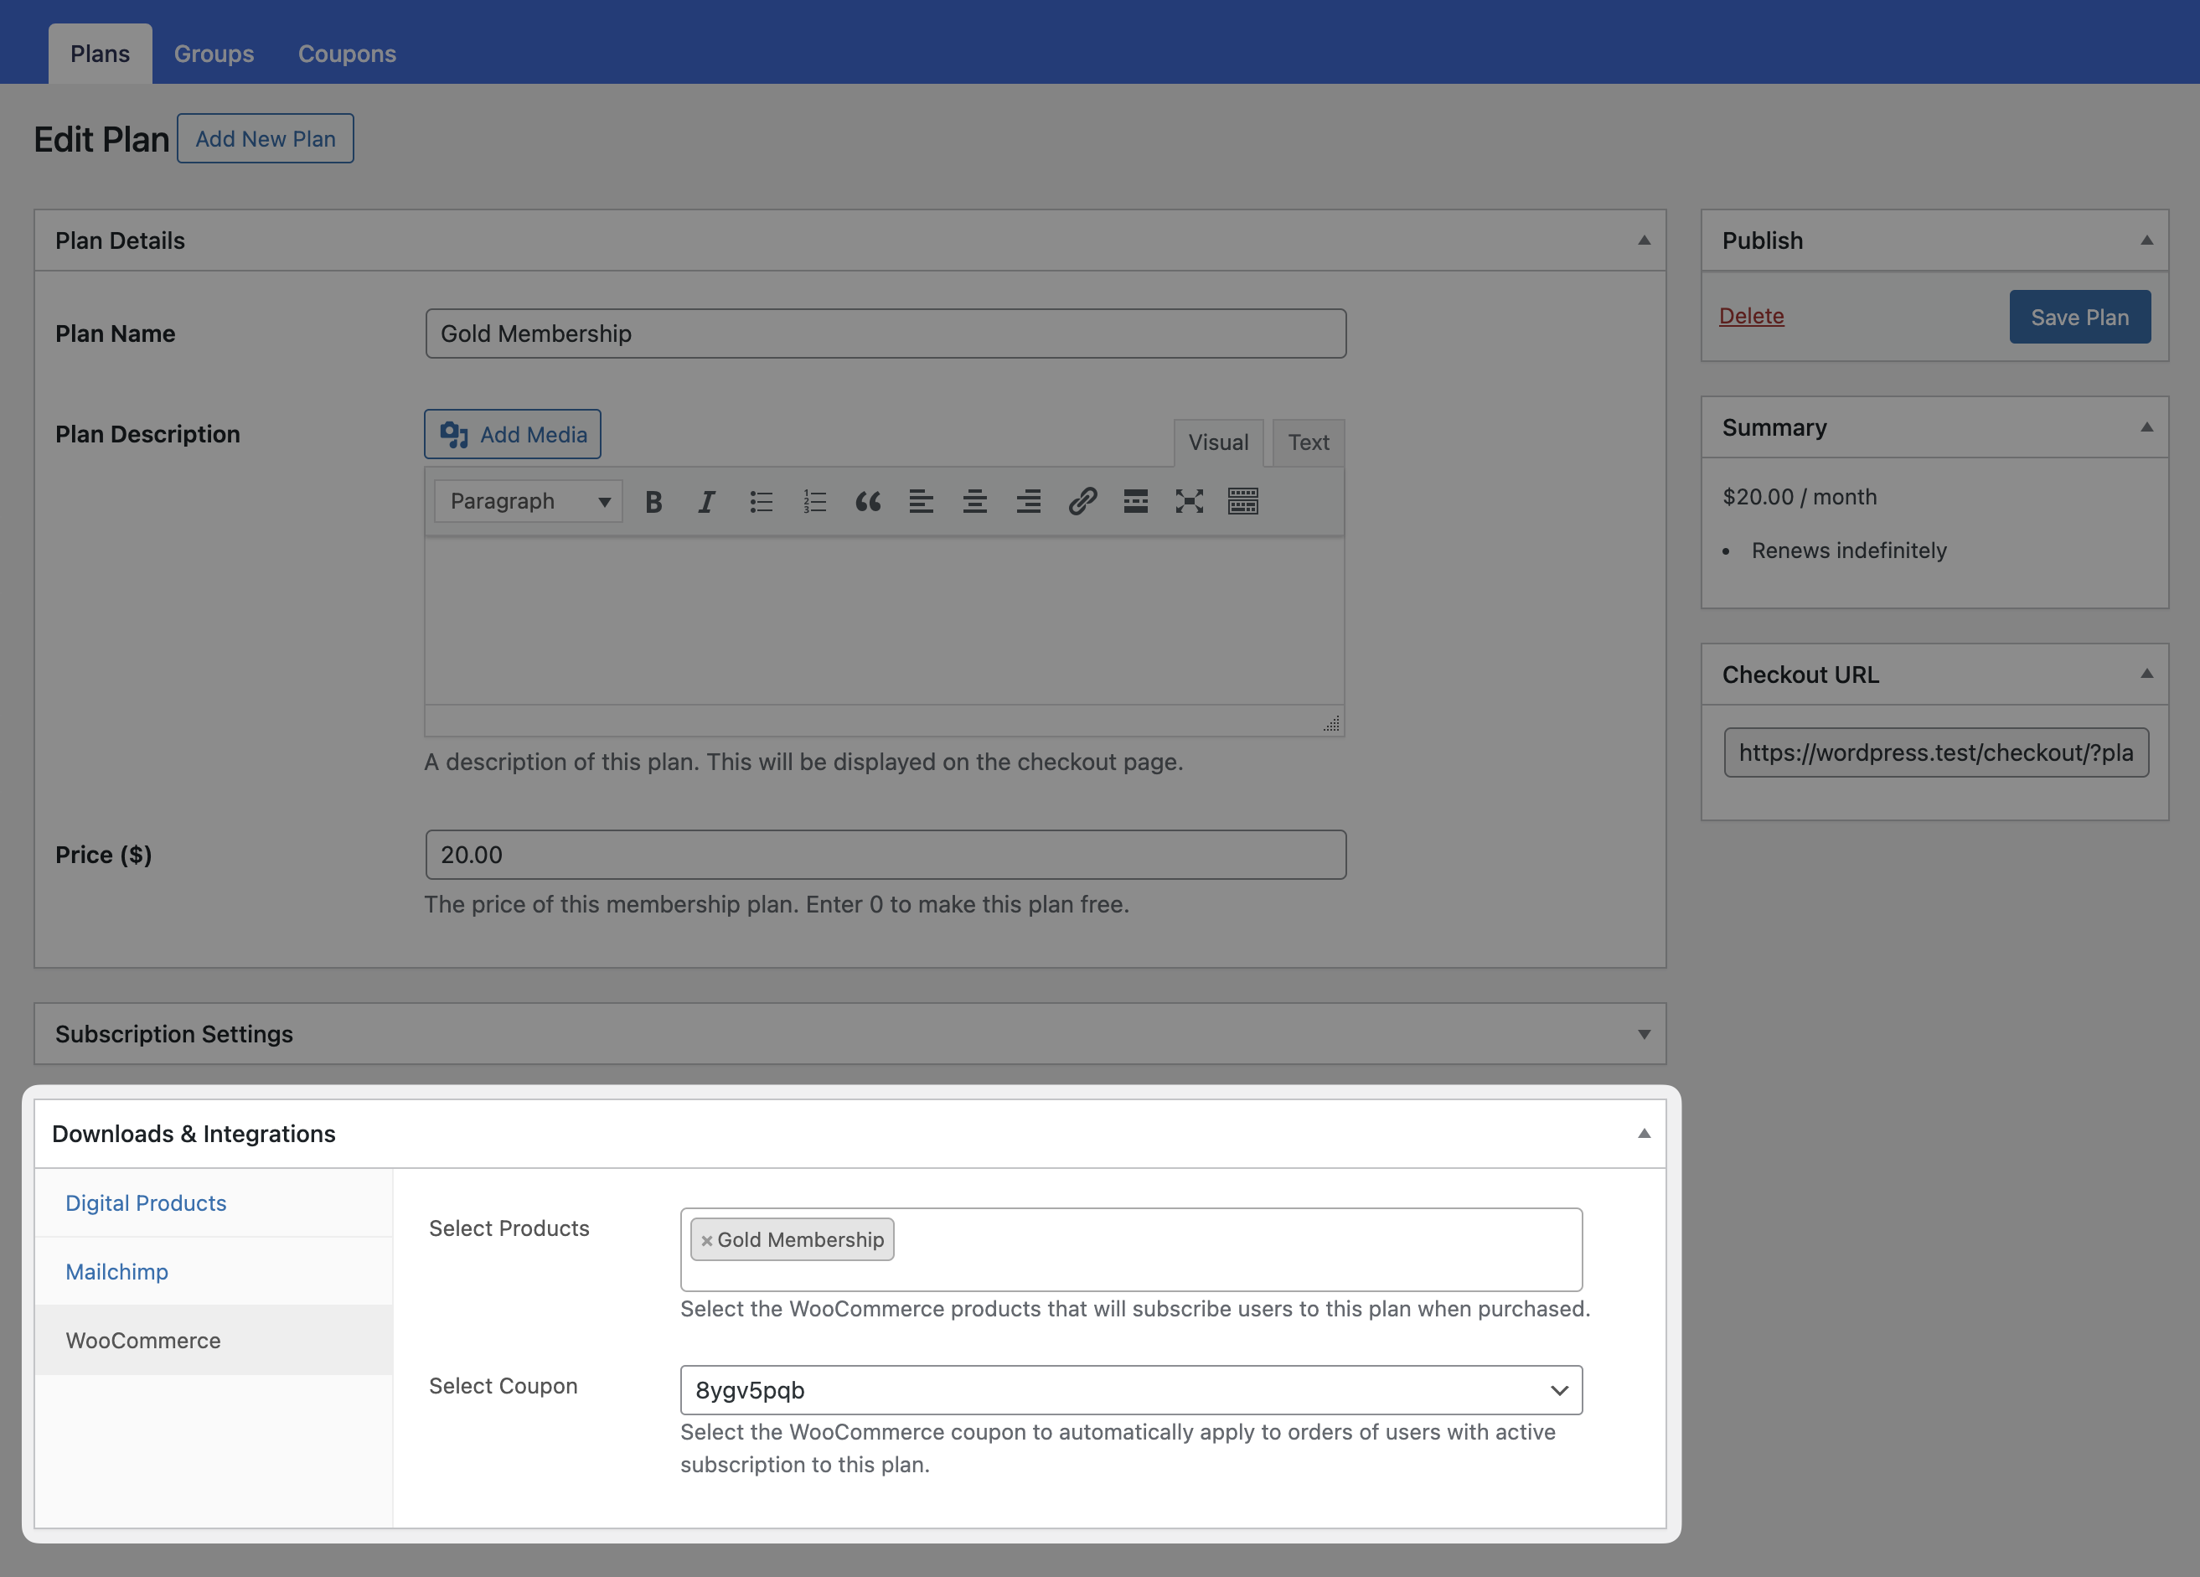The image size is (2200, 1577).
Task: Switch editor to Visual mode
Action: click(1218, 442)
